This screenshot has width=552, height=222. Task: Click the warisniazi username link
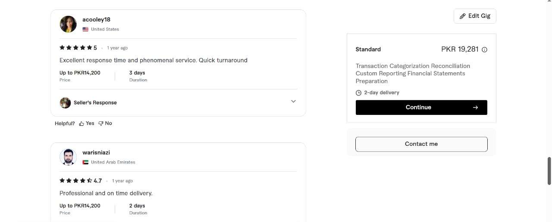tap(96, 153)
